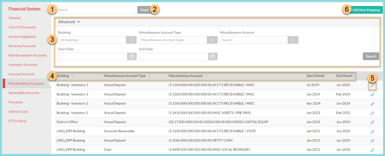This screenshot has width=385, height=156.
Task: Open the All Buildings dropdown
Action: pyautogui.click(x=131, y=40)
